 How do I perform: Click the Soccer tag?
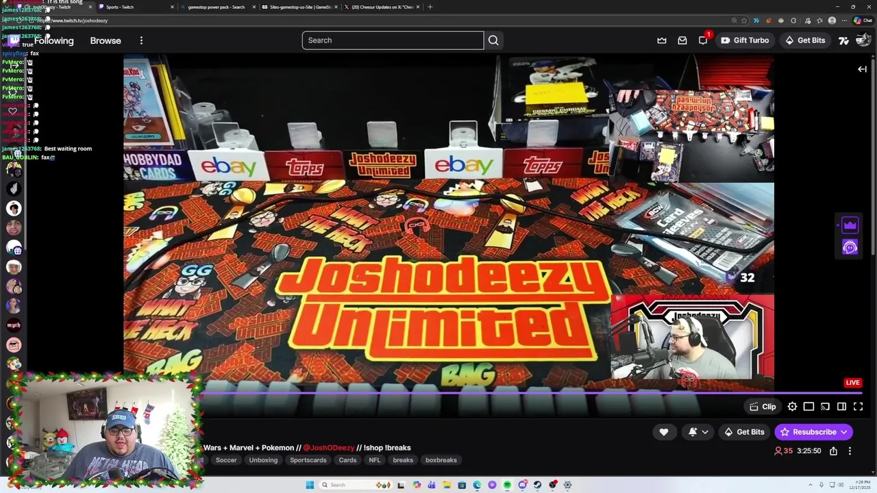(x=226, y=460)
